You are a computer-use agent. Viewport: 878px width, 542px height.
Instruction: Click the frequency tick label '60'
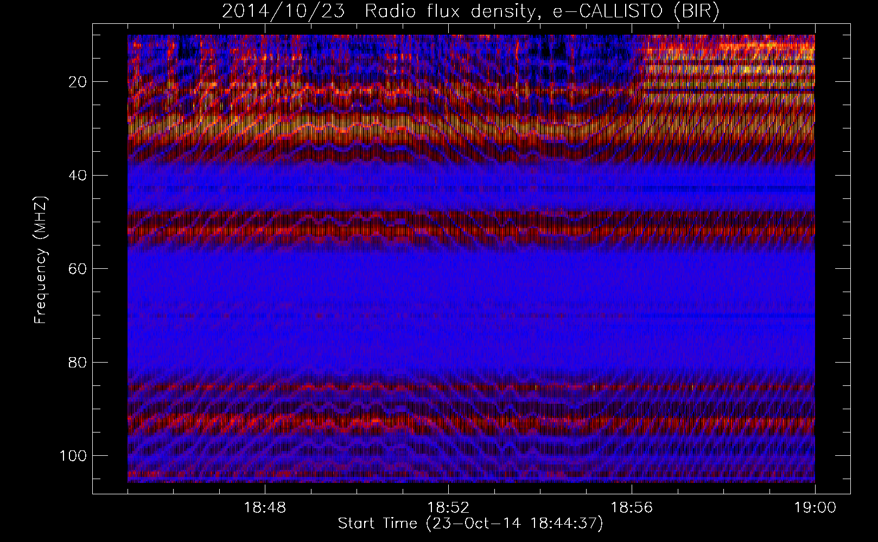79,269
